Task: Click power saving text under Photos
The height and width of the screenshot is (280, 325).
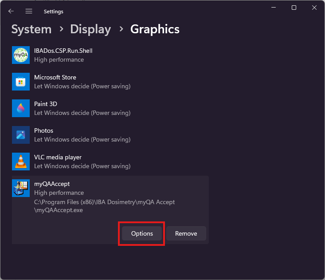Action: (82, 140)
